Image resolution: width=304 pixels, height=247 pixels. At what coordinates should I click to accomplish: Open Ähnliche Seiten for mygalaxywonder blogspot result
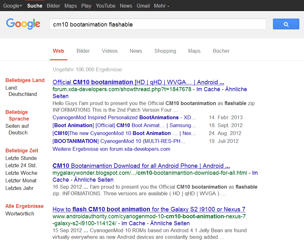94,180
